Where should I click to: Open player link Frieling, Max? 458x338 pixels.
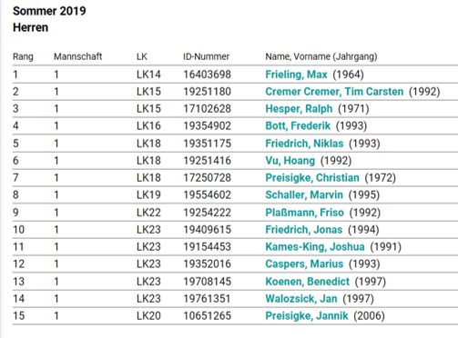point(296,75)
